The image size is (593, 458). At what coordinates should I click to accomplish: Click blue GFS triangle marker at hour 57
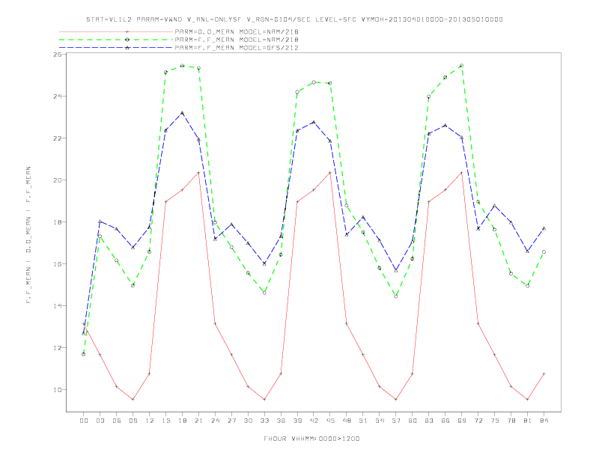[396, 271]
